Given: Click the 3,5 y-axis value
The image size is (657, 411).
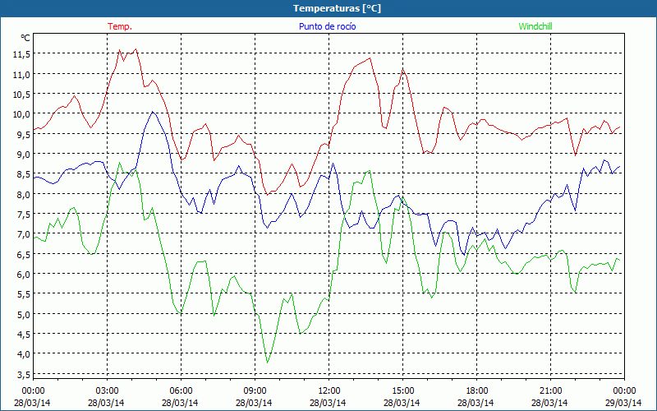Looking at the screenshot, I should click(23, 374).
